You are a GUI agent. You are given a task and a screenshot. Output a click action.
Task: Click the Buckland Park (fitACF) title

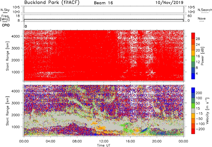tap(52, 3)
